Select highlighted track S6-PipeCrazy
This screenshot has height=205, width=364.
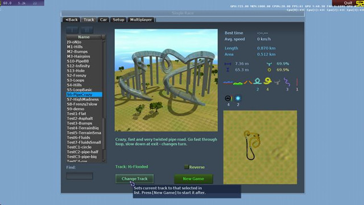[84, 95]
